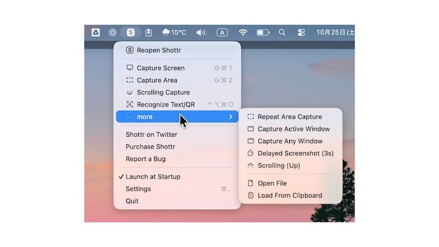Expand the more submenu

tap(177, 117)
